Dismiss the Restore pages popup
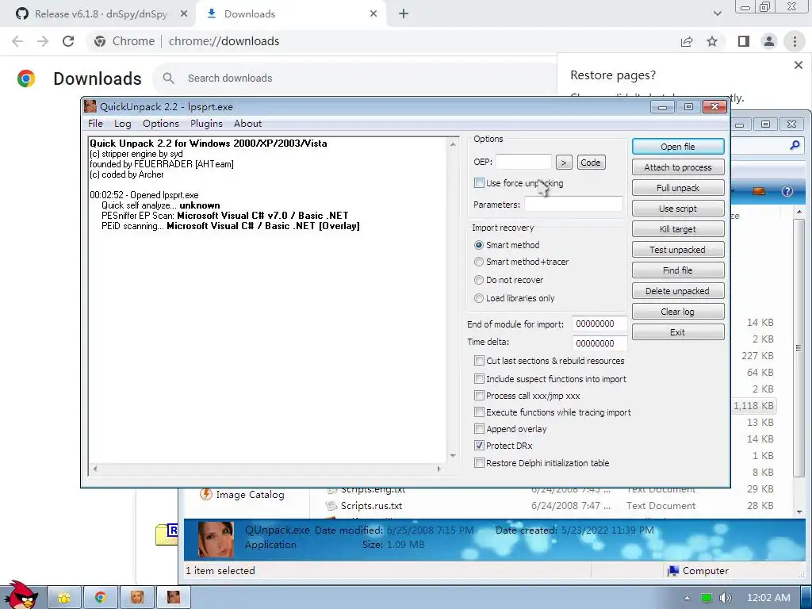 click(x=799, y=65)
